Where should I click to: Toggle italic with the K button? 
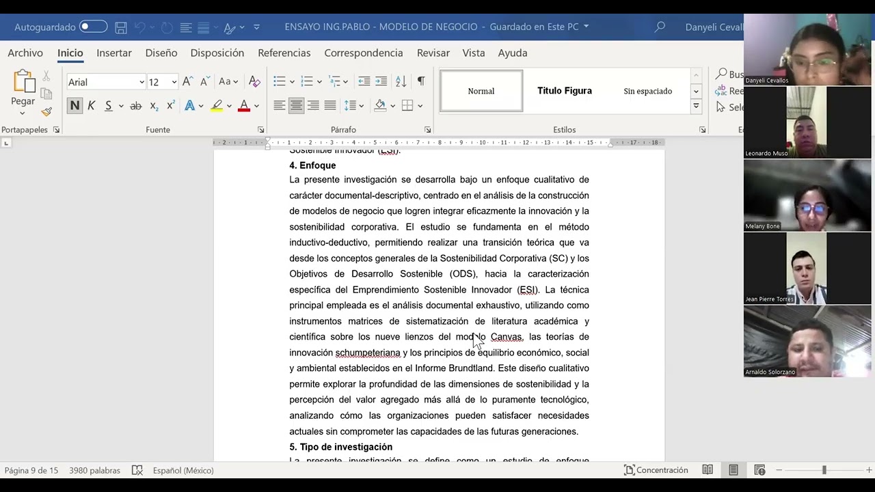pos(91,105)
